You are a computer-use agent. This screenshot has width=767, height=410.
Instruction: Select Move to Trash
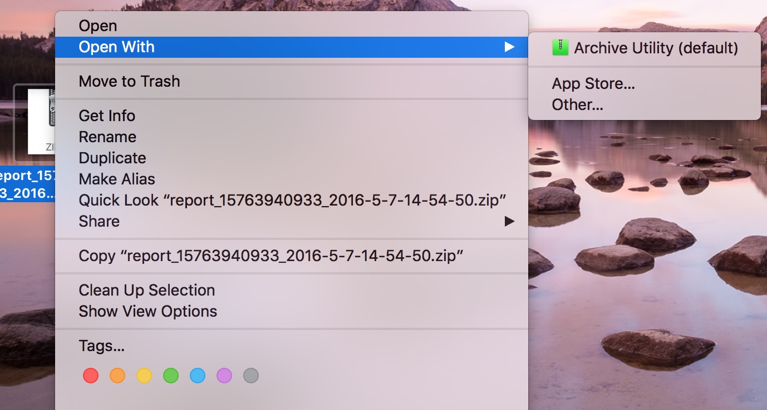pos(129,82)
